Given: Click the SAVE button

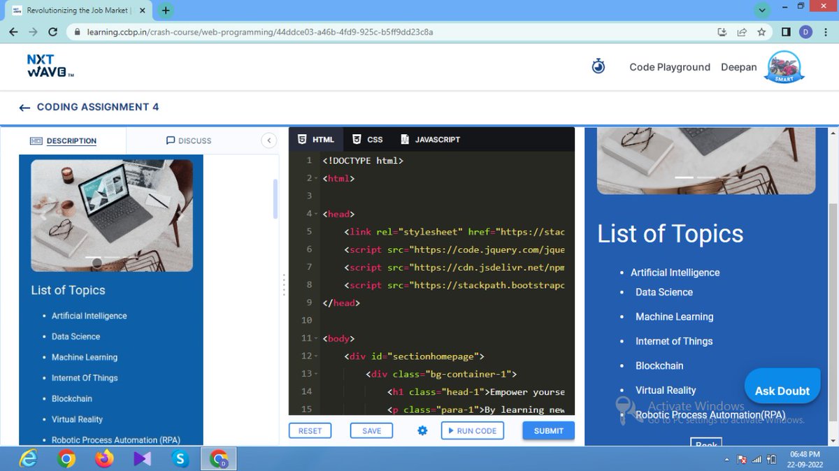Looking at the screenshot, I should tap(371, 430).
